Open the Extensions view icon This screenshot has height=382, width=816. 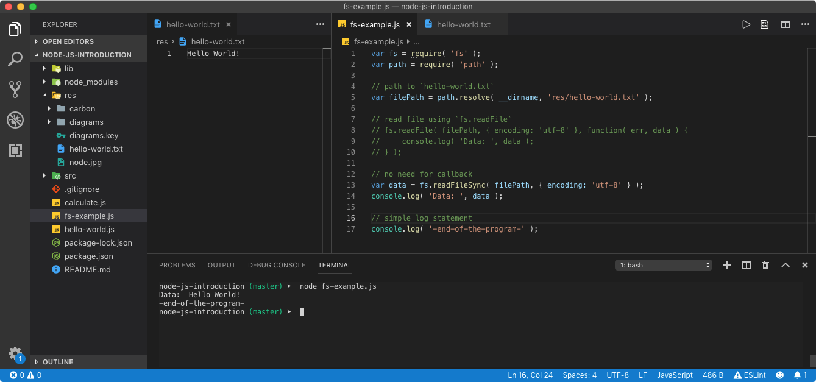point(15,150)
